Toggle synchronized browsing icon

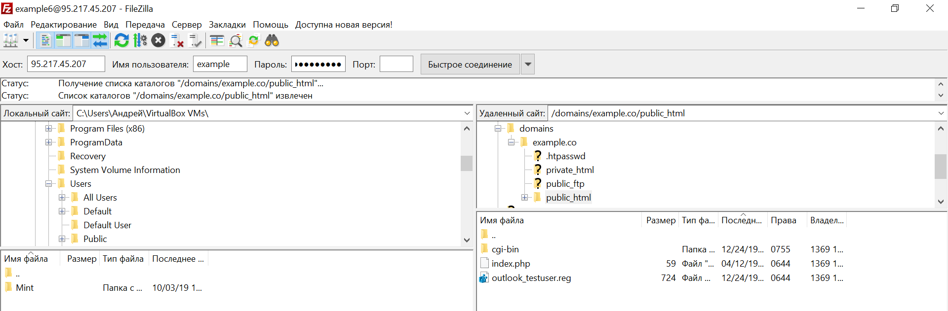click(254, 40)
